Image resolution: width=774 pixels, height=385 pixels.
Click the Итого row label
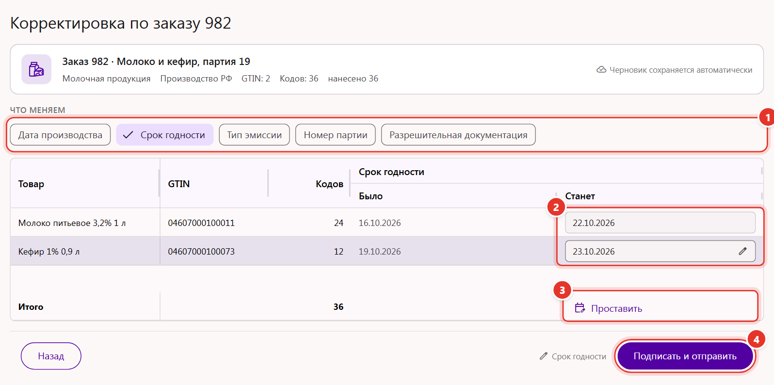pyautogui.click(x=31, y=307)
